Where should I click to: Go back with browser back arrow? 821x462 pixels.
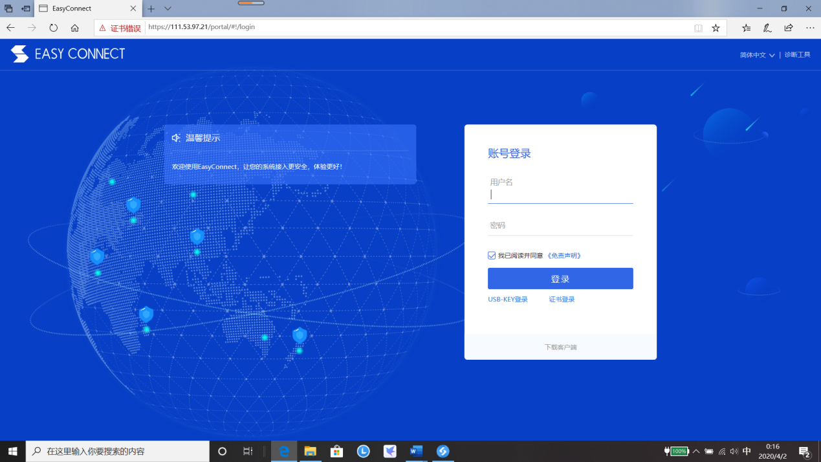point(10,28)
